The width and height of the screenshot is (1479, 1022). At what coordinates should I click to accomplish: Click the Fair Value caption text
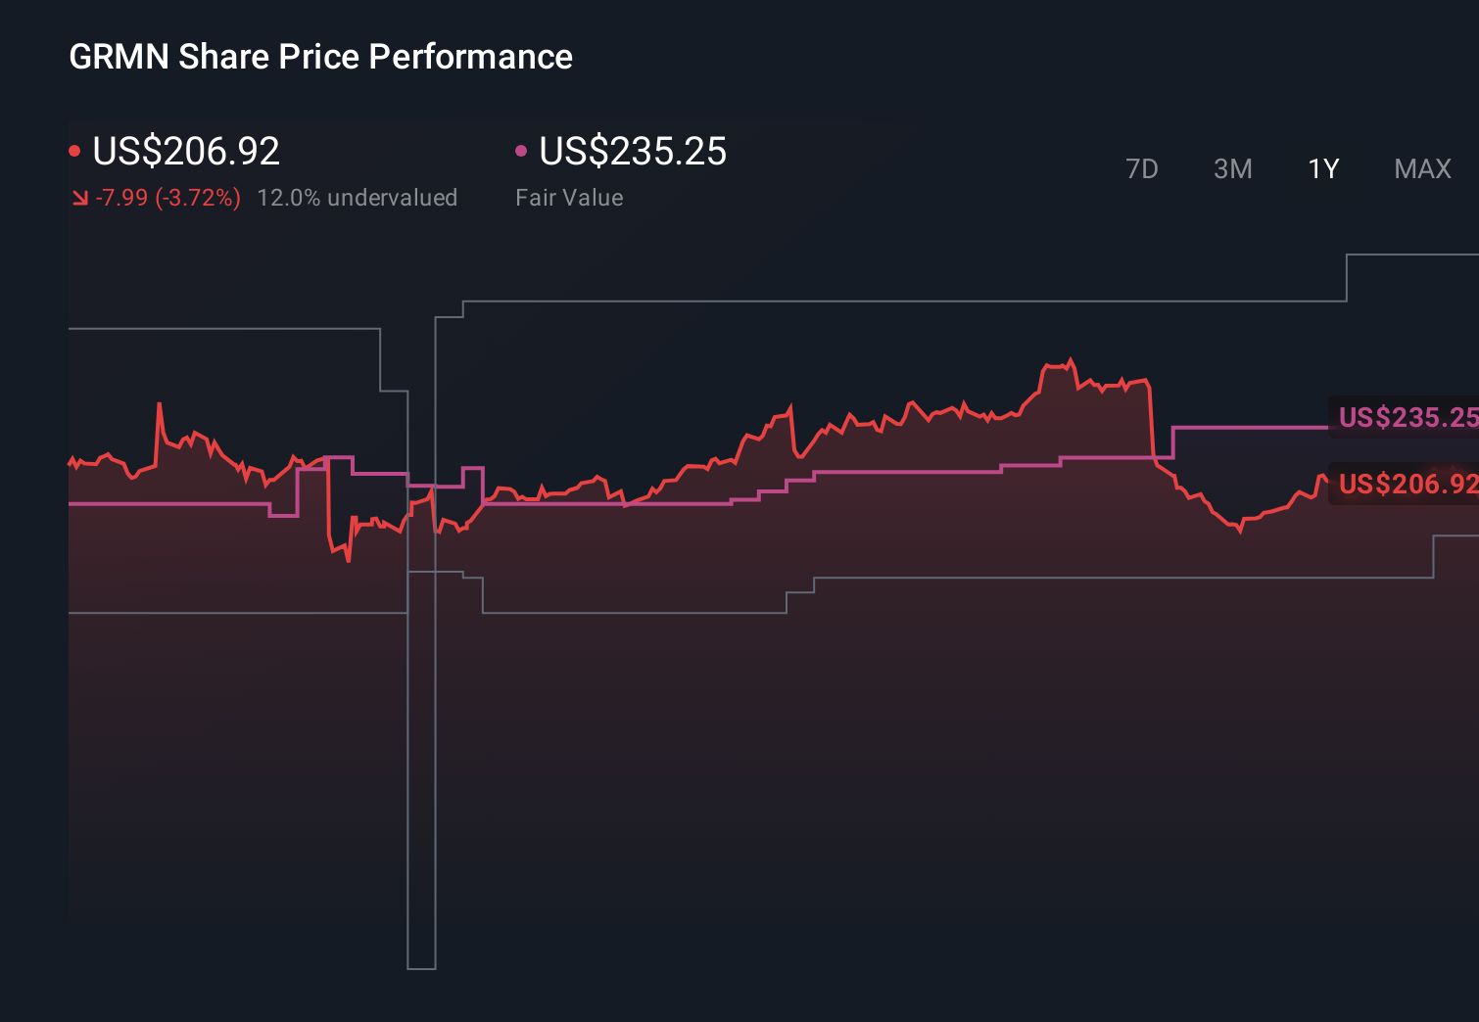click(x=569, y=197)
